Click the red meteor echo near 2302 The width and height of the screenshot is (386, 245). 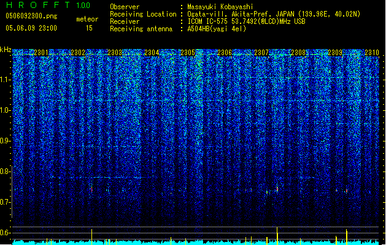pyautogui.click(x=92, y=189)
